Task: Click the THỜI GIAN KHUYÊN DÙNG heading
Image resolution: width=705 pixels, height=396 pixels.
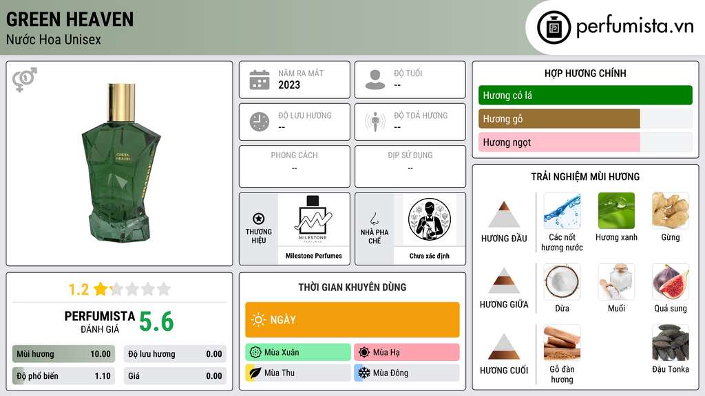Action: click(352, 287)
